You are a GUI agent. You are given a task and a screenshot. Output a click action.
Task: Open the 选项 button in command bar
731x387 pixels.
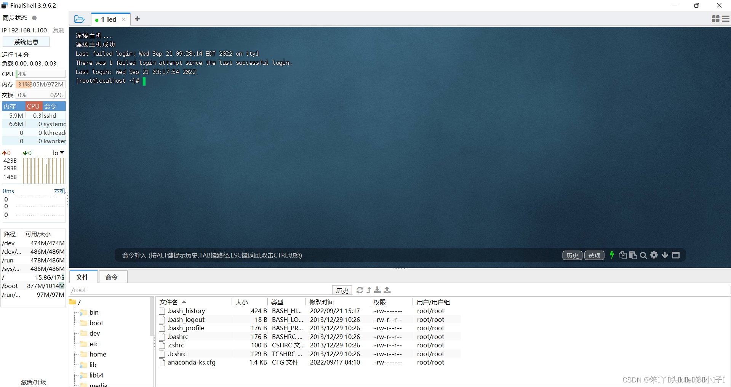tap(594, 256)
